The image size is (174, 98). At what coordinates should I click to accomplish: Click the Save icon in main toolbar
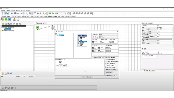[5, 13]
